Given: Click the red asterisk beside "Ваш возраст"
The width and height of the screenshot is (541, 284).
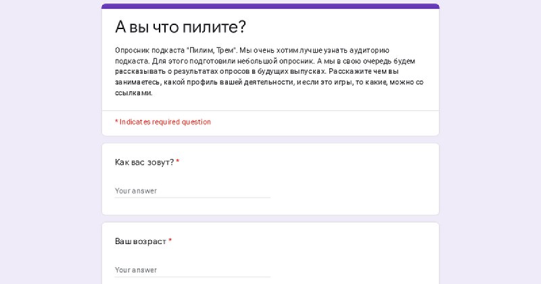Looking at the screenshot, I should (x=170, y=241).
